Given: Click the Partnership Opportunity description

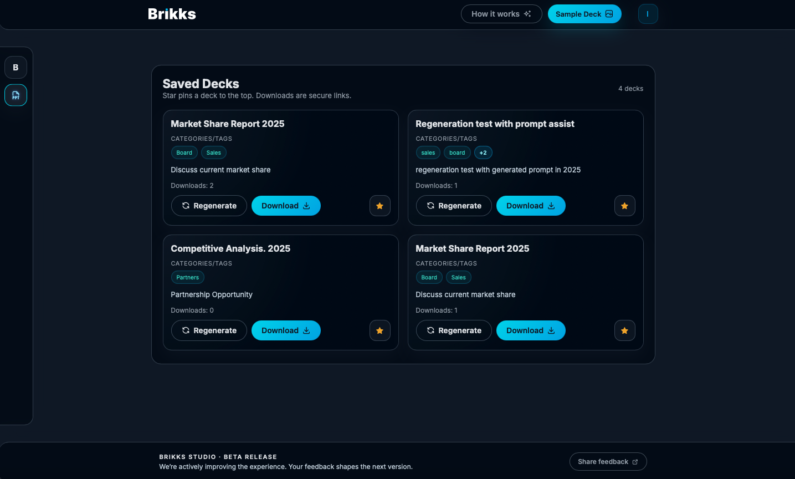Looking at the screenshot, I should [212, 294].
